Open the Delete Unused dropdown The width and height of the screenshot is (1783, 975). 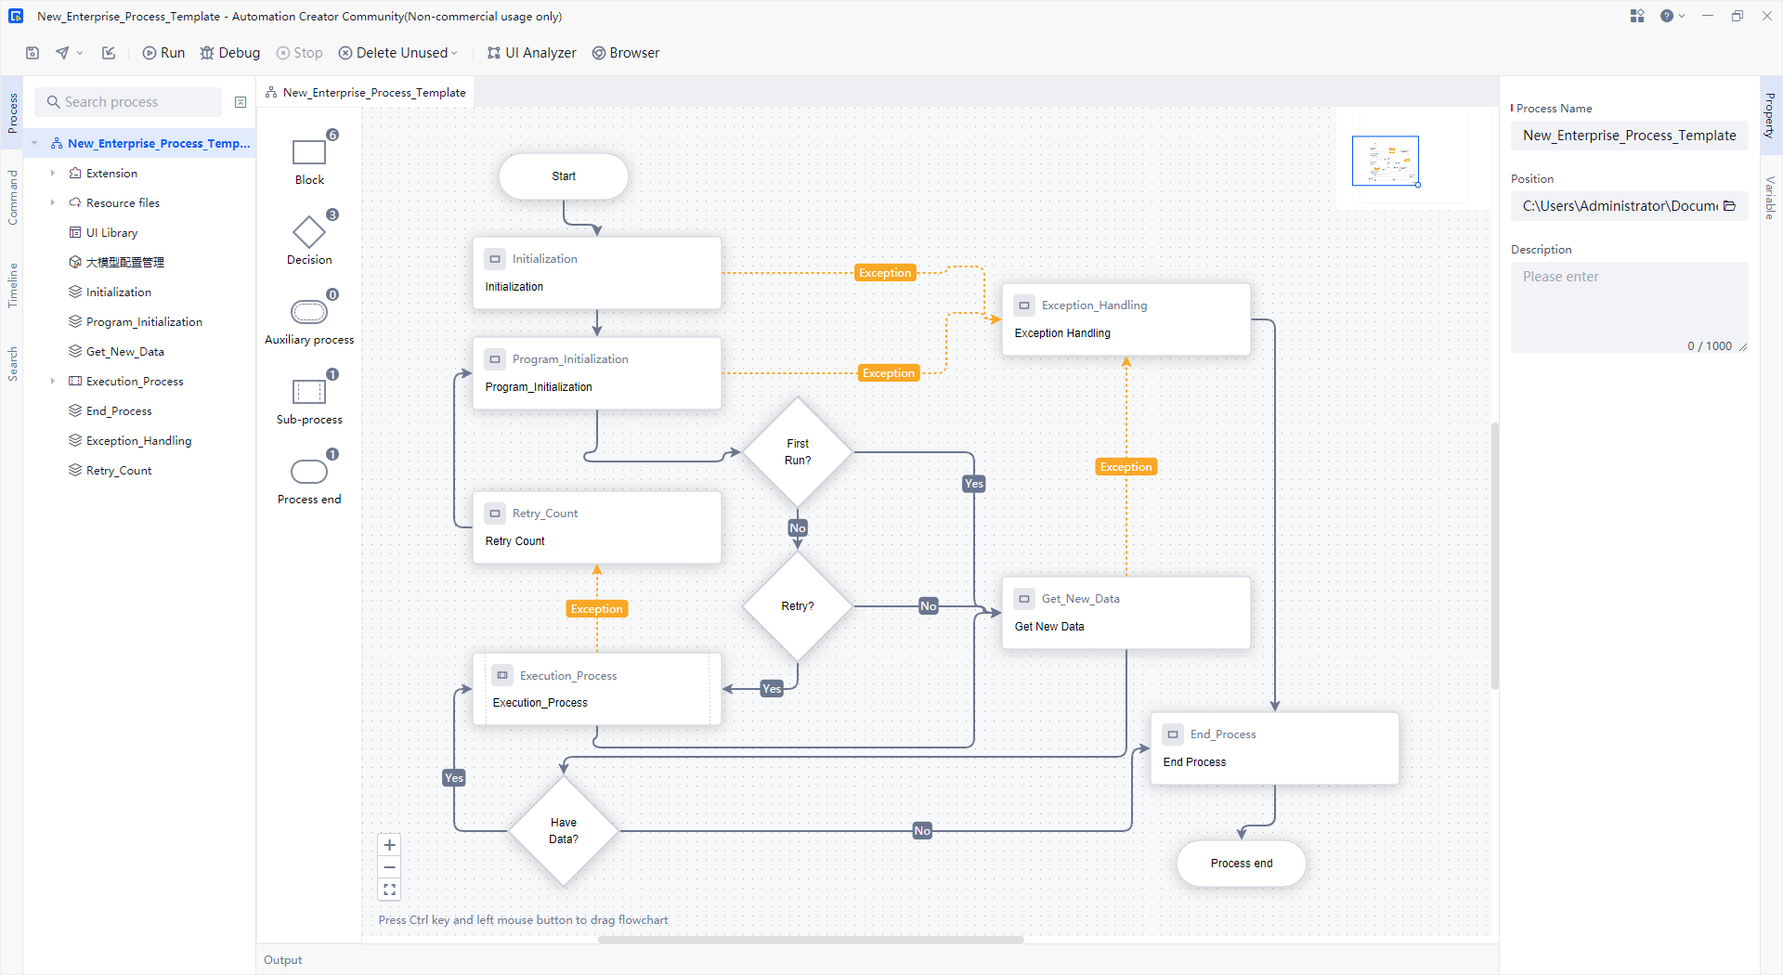point(453,53)
